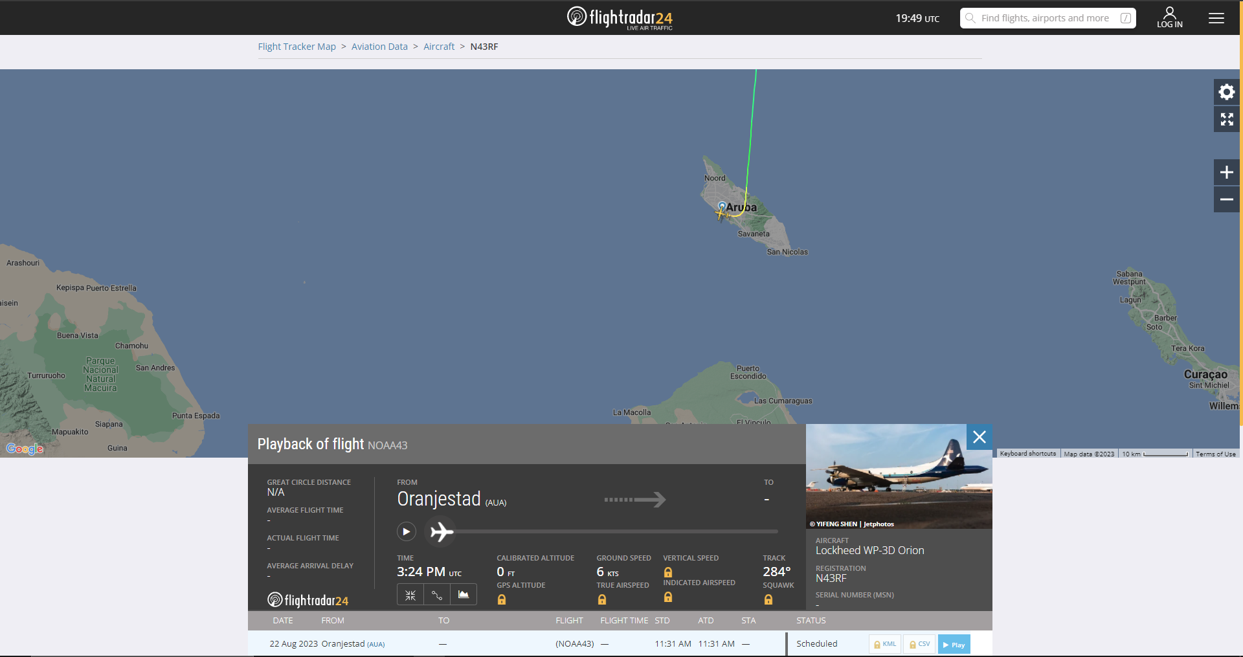Toggle the altitude graph button
The image size is (1243, 657).
pyautogui.click(x=464, y=595)
